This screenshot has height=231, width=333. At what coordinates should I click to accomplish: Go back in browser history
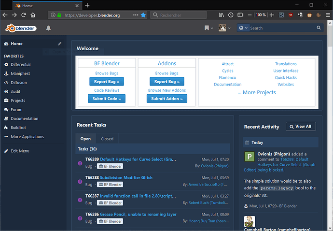click(x=5, y=15)
